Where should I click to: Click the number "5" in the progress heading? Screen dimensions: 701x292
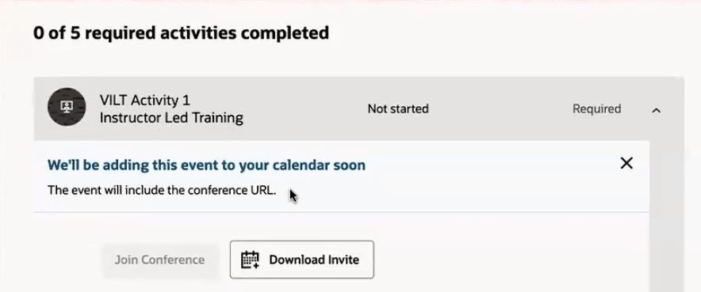click(75, 32)
